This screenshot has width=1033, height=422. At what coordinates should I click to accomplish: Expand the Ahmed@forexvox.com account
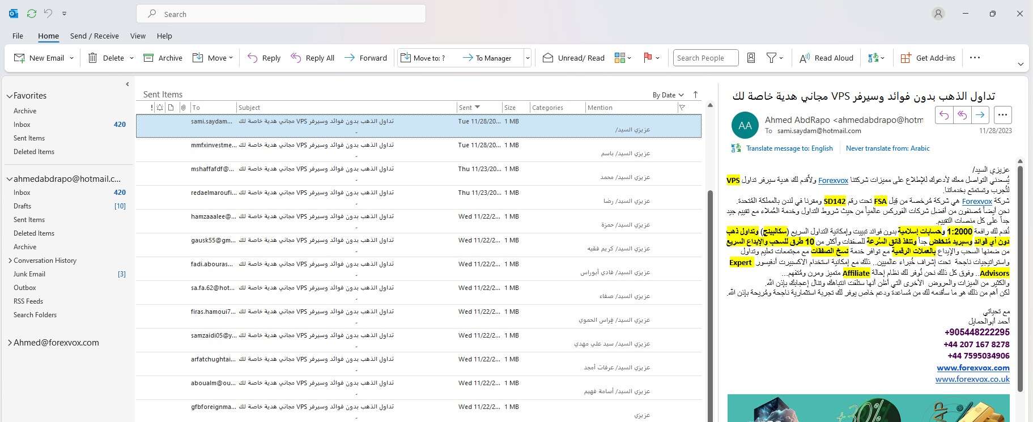[10, 343]
